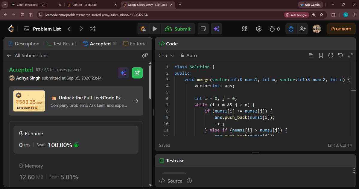The image size is (359, 189).
Task: Click the zoom magnifier icon
Action: pos(314,15)
